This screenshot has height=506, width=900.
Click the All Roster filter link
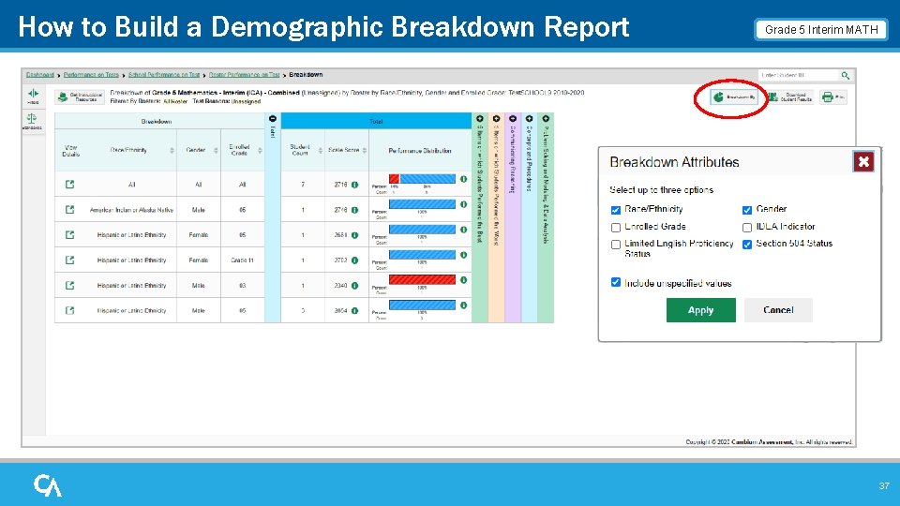click(175, 101)
